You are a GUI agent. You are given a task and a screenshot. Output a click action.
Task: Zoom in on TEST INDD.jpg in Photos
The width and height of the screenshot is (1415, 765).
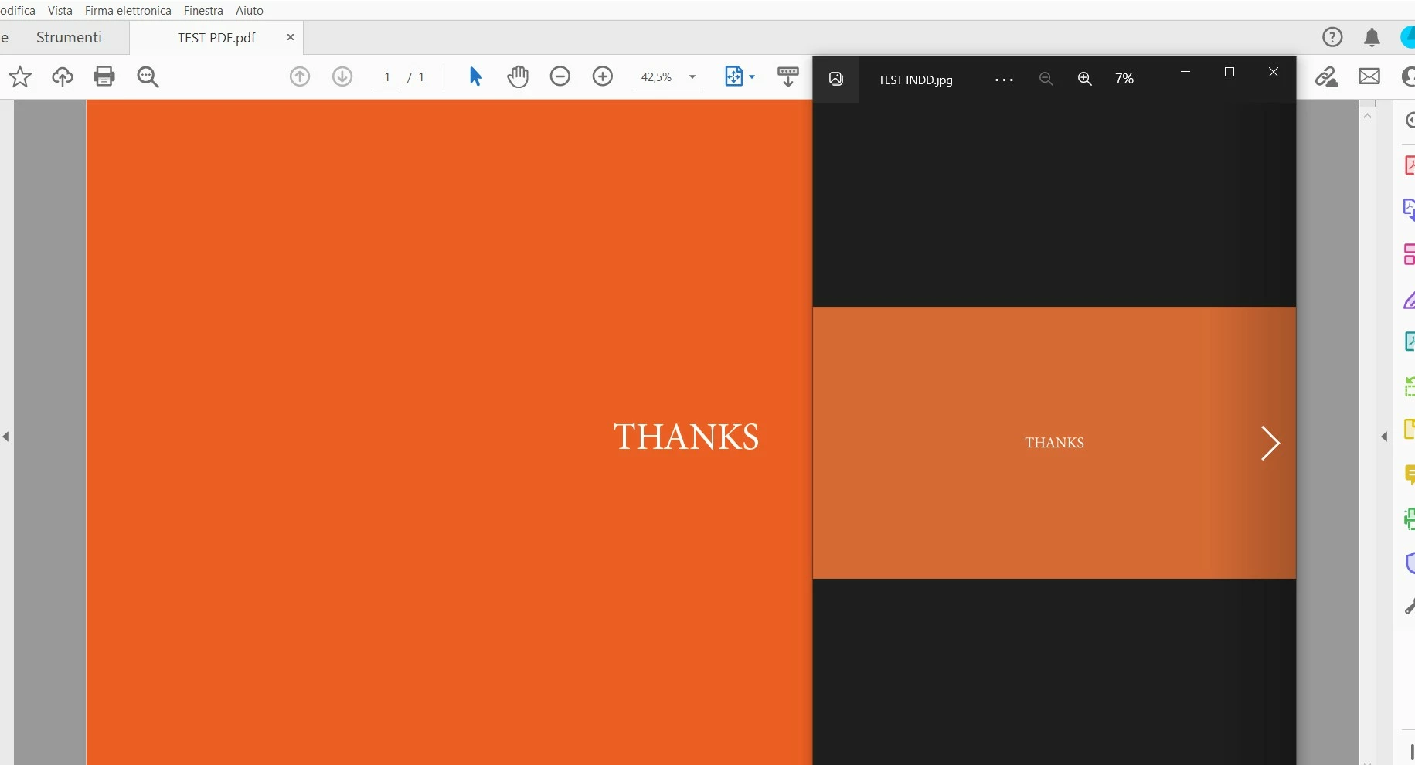[x=1085, y=79]
